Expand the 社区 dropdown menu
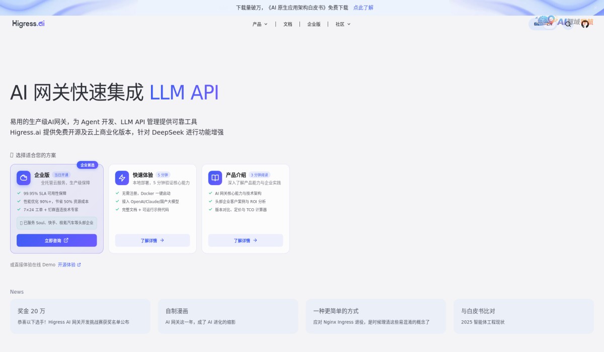The width and height of the screenshot is (604, 352). pyautogui.click(x=342, y=24)
